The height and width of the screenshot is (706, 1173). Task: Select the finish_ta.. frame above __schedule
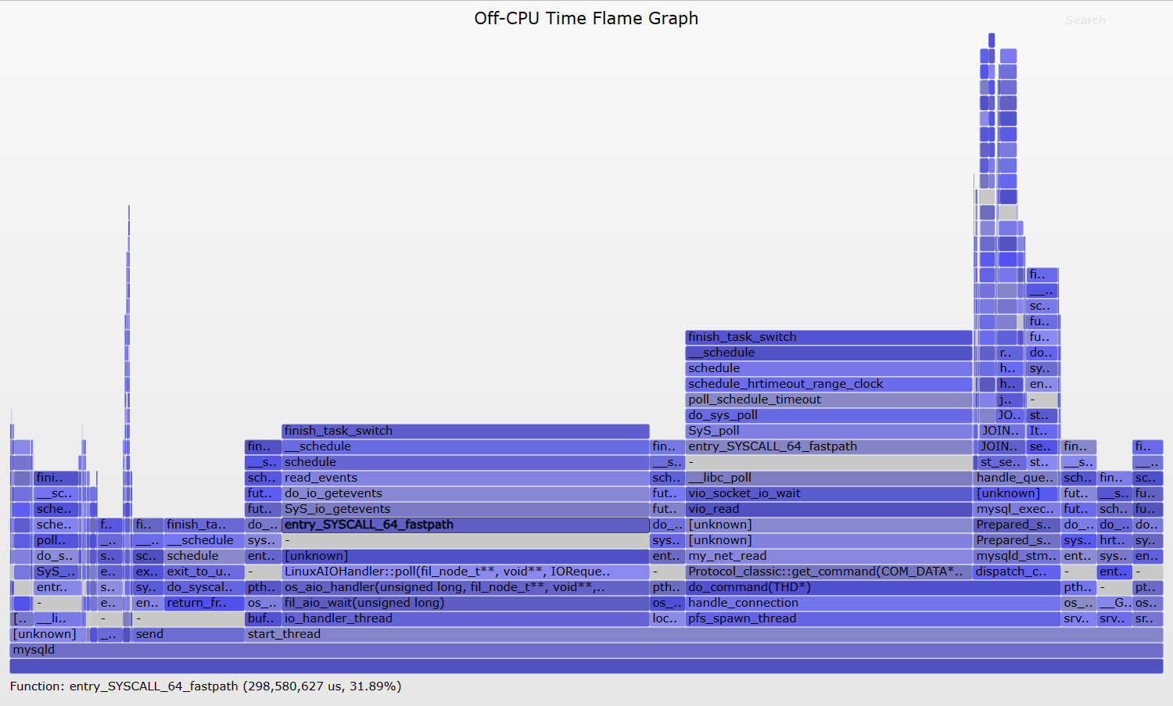click(x=204, y=525)
